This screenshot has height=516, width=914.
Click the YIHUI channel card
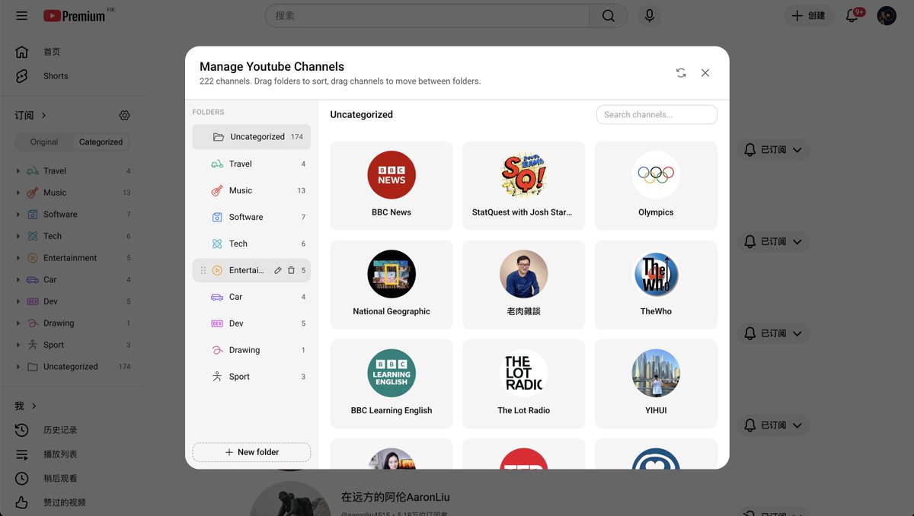(x=656, y=384)
